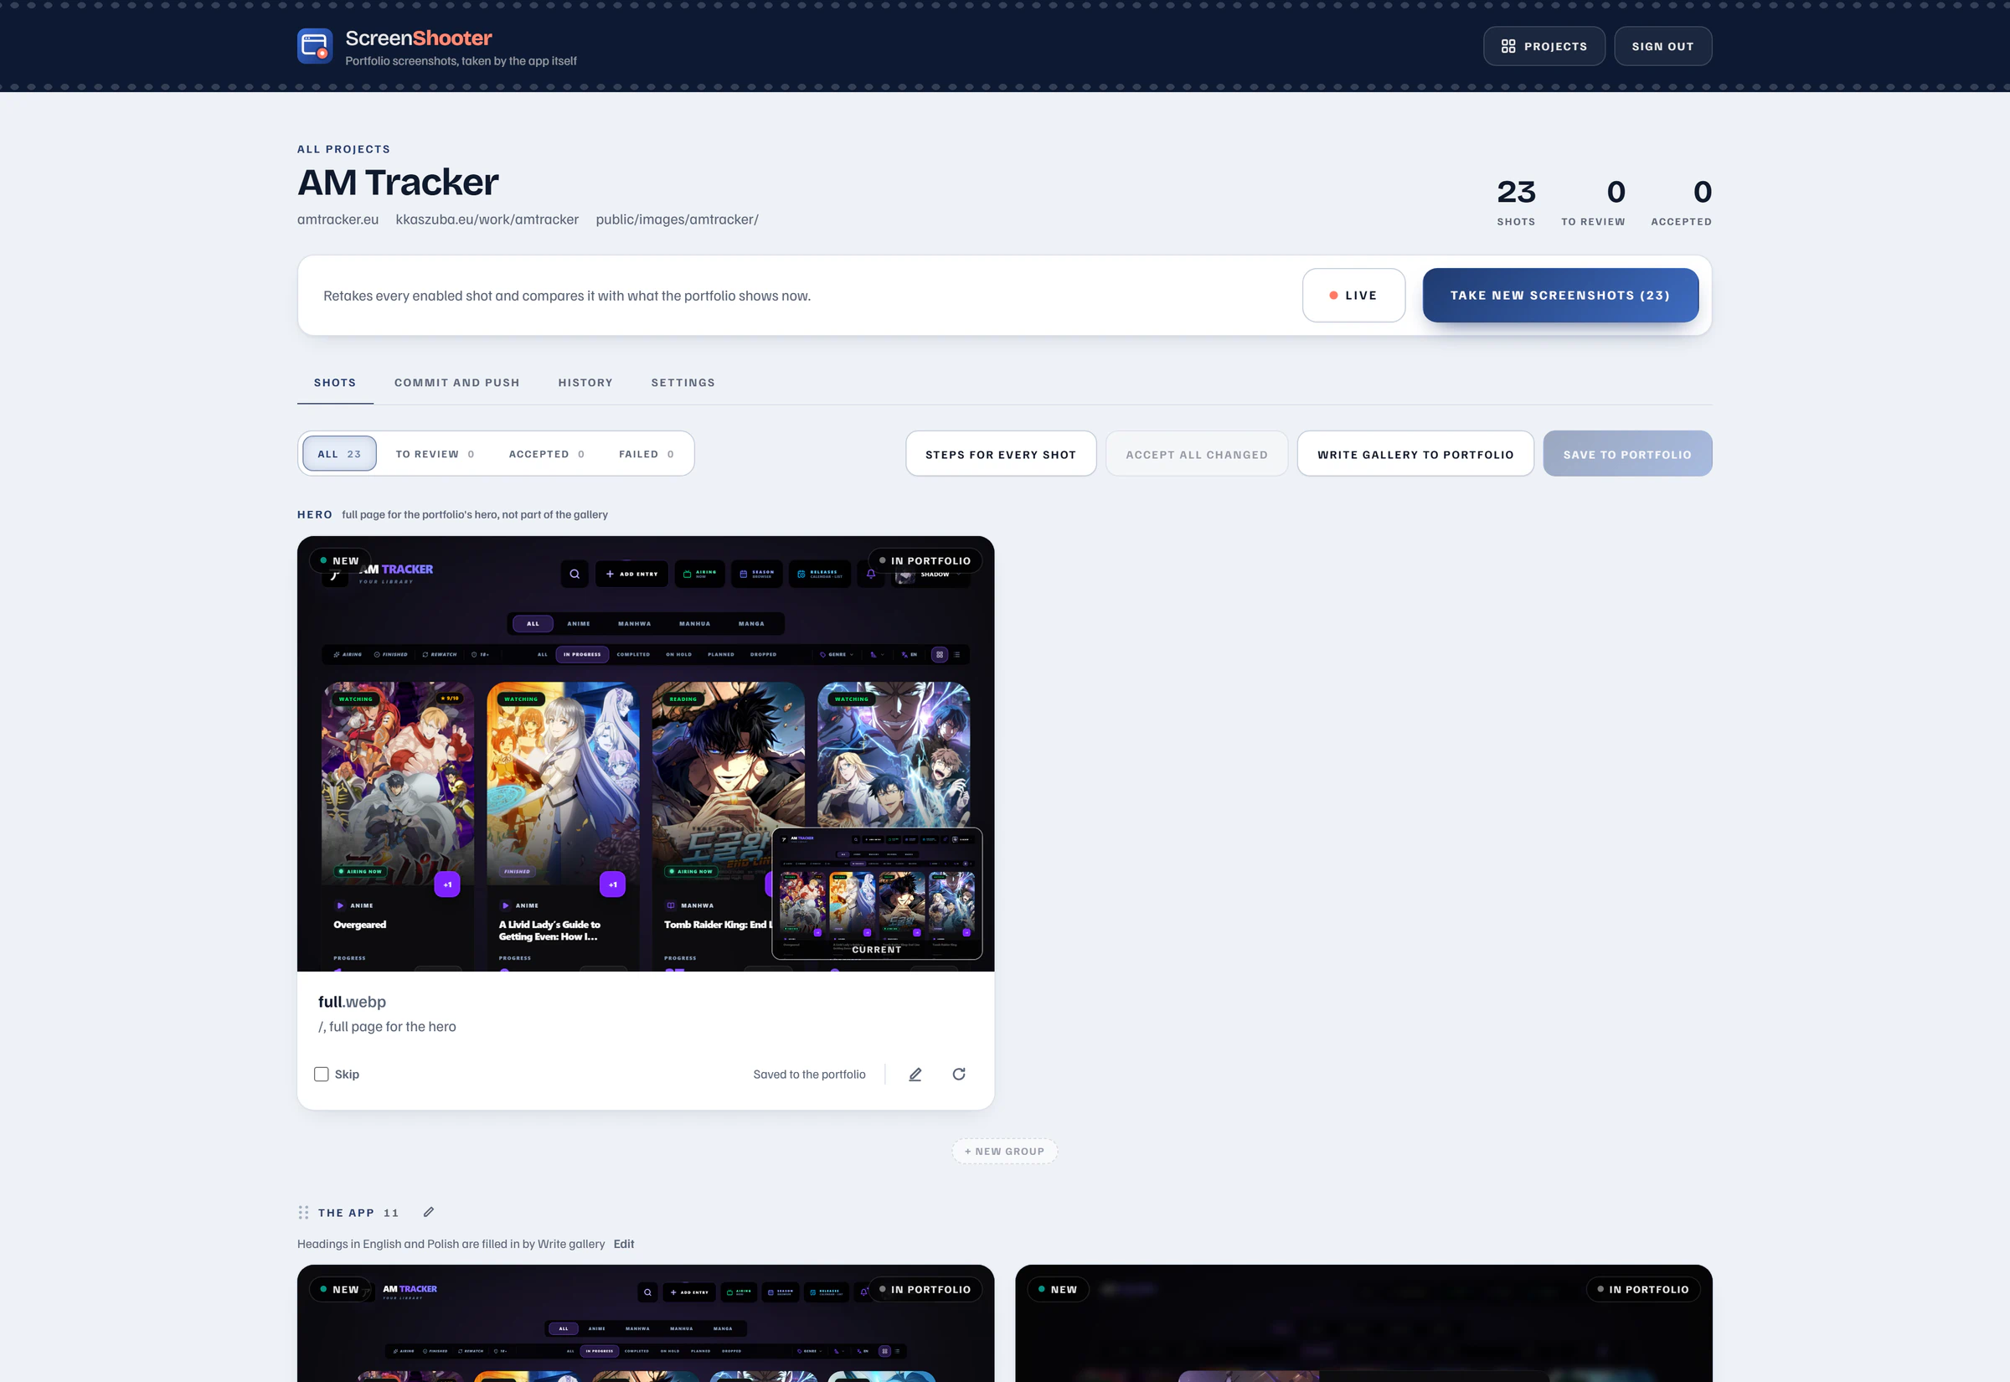The height and width of the screenshot is (1382, 2010).
Task: Open the Settings tab
Action: [x=683, y=383]
